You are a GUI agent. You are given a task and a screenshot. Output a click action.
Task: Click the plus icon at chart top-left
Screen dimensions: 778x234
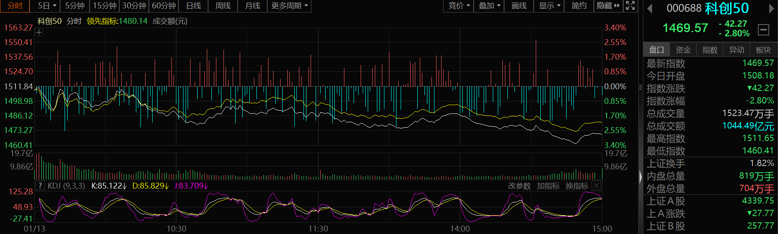[x=39, y=33]
